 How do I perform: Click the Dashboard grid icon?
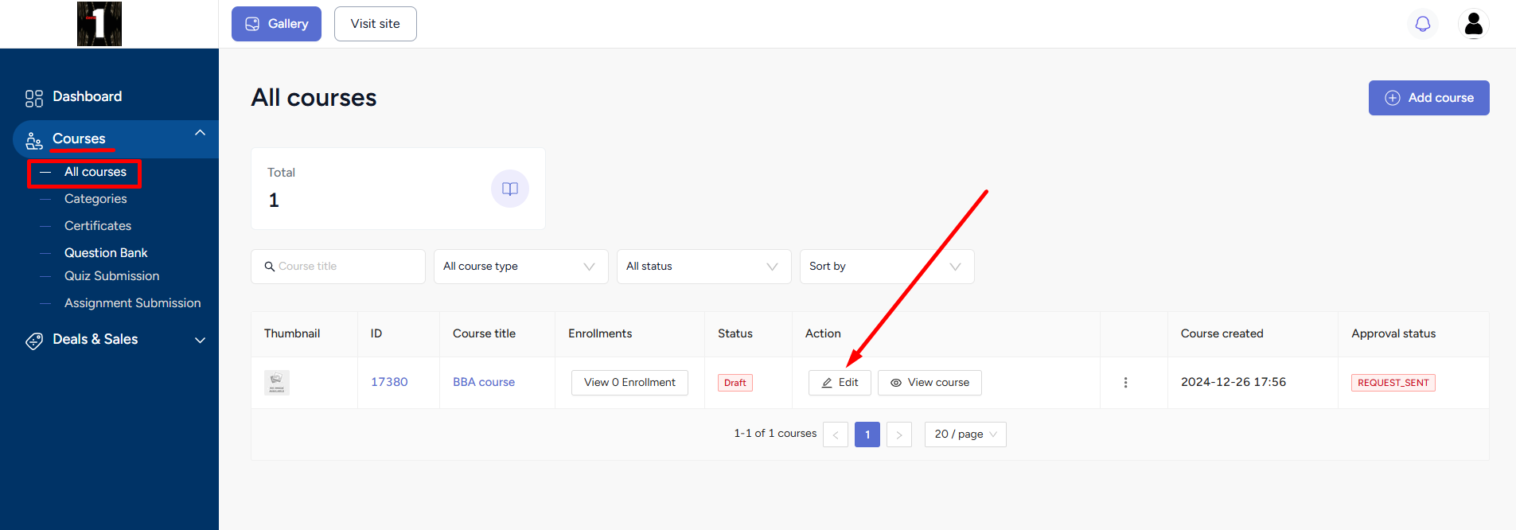(x=34, y=98)
